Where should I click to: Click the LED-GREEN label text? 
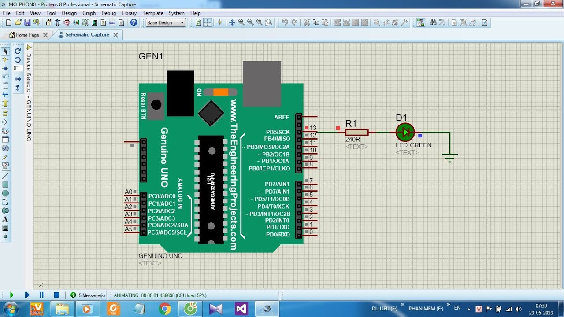tap(413, 145)
